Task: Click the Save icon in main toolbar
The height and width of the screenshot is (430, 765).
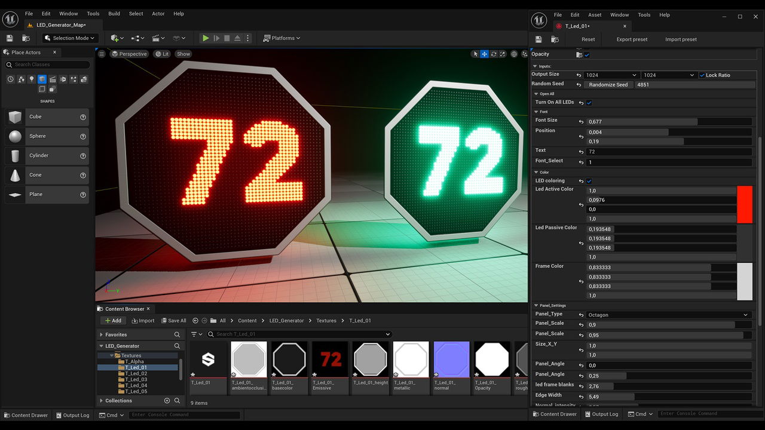Action: click(x=10, y=38)
